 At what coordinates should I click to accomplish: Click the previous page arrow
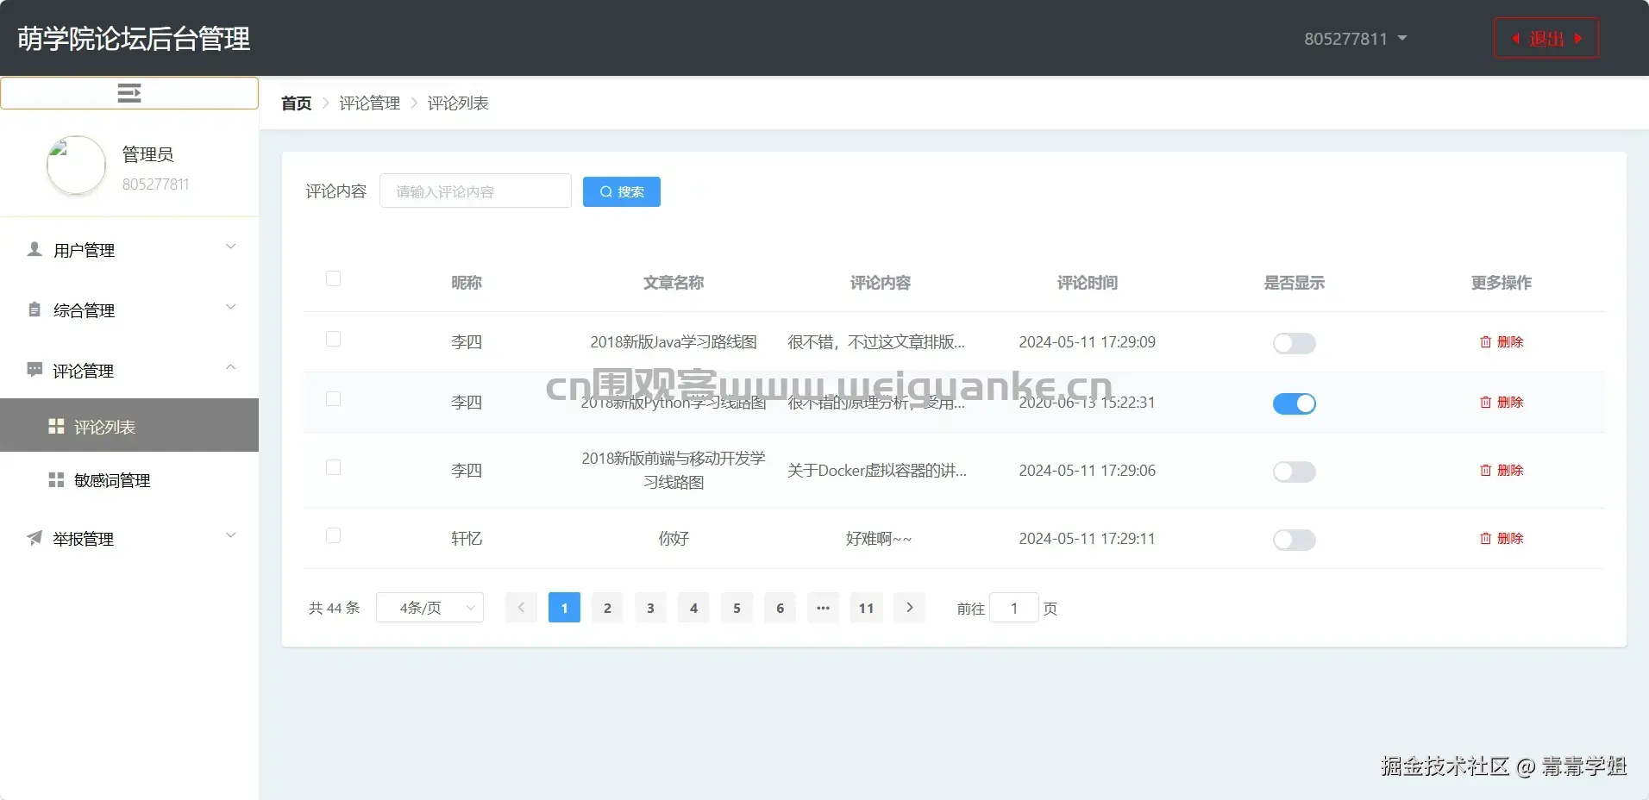(521, 608)
